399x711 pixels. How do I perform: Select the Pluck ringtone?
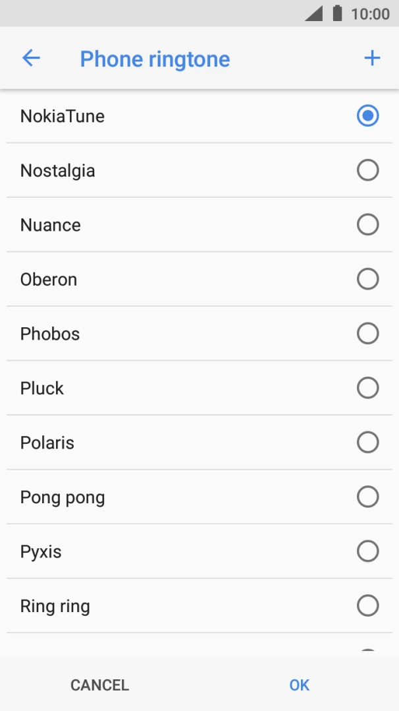[367, 388]
